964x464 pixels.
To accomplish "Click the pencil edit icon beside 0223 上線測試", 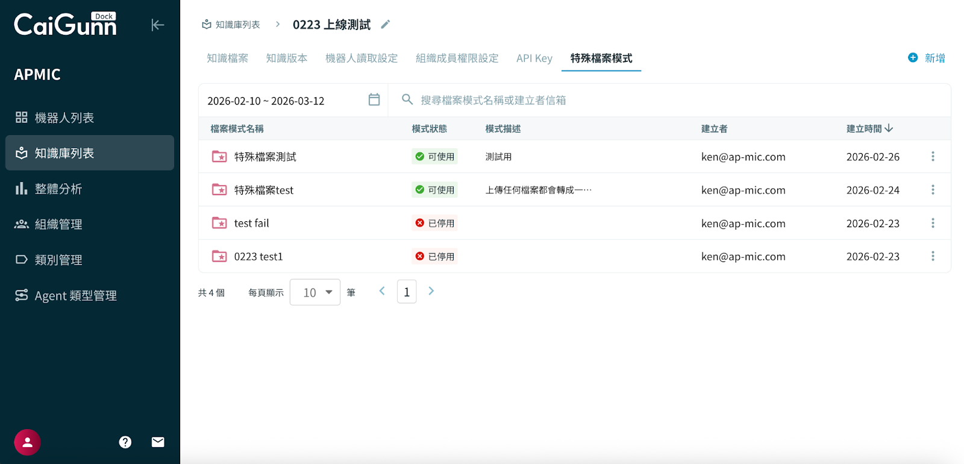I will 386,25.
